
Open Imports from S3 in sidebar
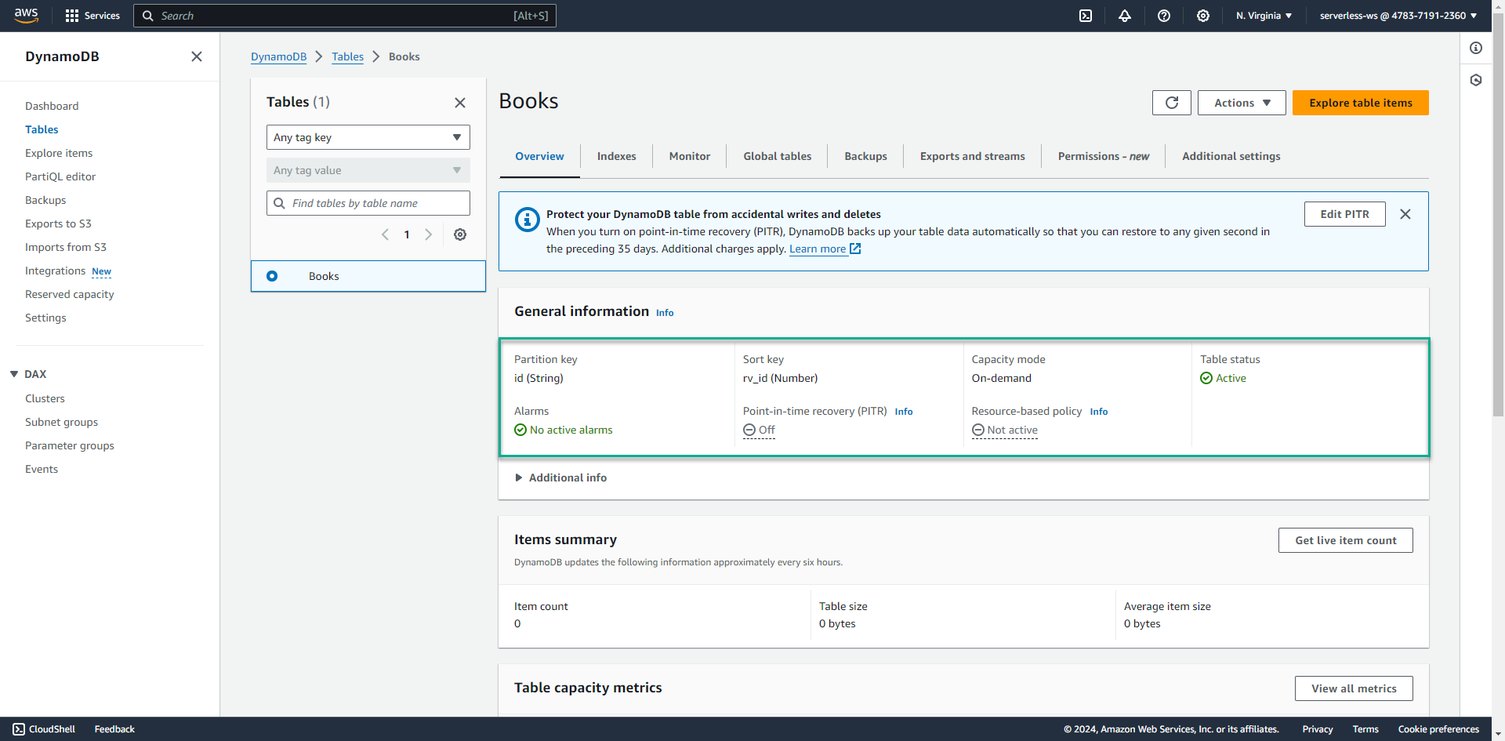pyautogui.click(x=66, y=247)
